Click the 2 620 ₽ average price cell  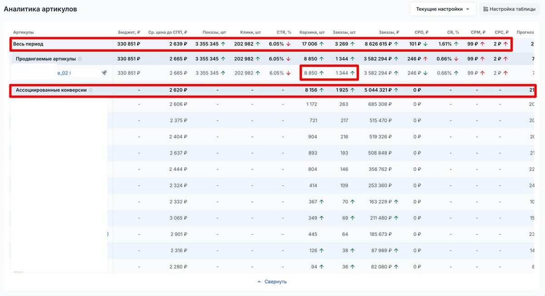[178, 90]
